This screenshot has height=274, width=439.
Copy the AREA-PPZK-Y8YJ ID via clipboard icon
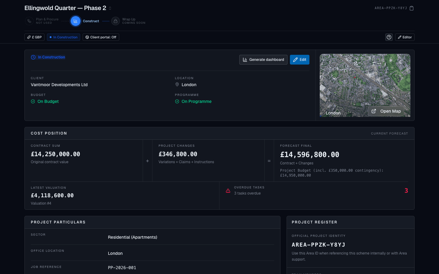pos(412,8)
